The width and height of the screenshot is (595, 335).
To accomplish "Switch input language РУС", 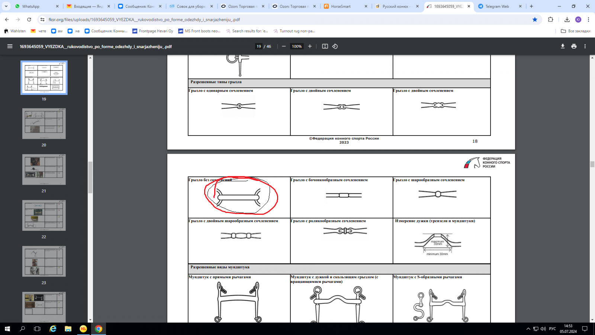I will (x=553, y=329).
